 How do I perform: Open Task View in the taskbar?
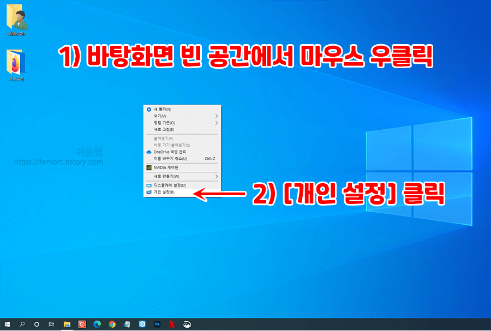coord(52,324)
